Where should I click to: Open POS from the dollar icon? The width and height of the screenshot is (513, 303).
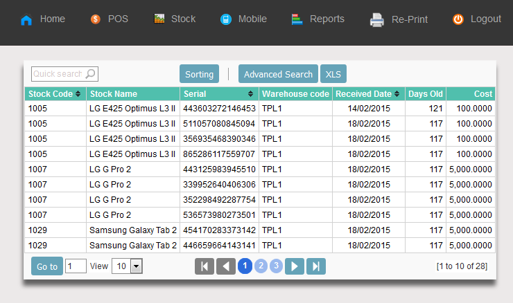pyautogui.click(x=96, y=19)
